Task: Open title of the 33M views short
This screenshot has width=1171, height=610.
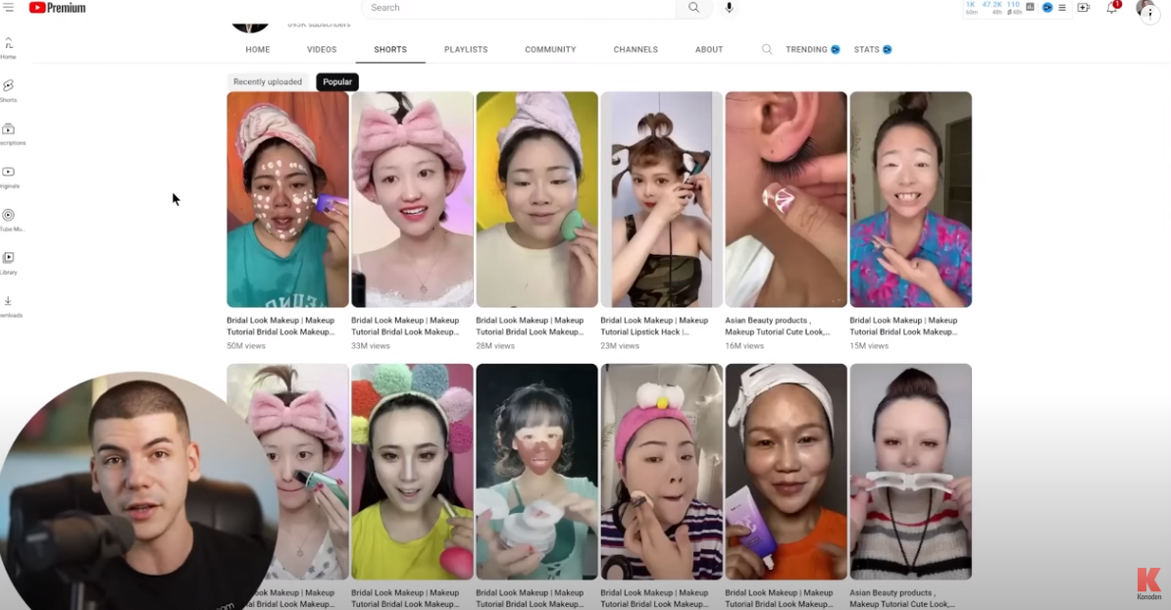Action: point(405,326)
